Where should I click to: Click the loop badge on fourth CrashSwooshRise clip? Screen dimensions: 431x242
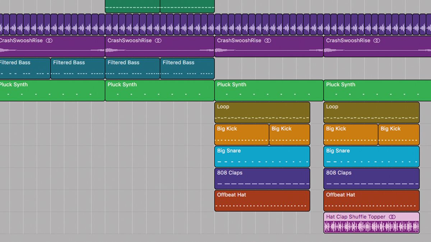click(377, 41)
